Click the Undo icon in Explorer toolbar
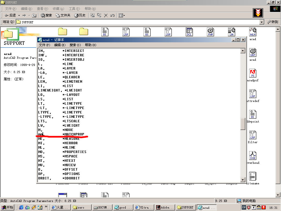 (x=112, y=15)
